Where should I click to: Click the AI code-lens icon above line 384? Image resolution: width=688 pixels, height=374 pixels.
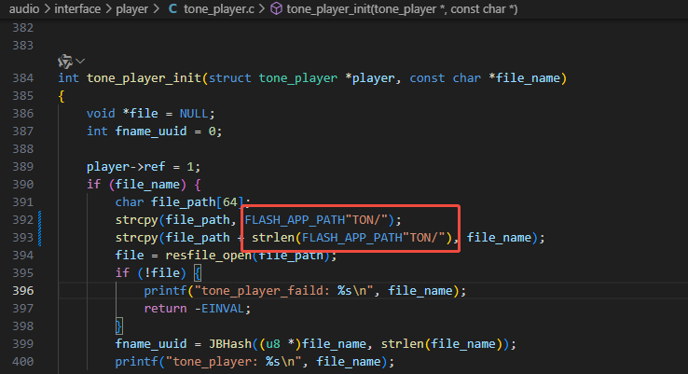click(65, 62)
